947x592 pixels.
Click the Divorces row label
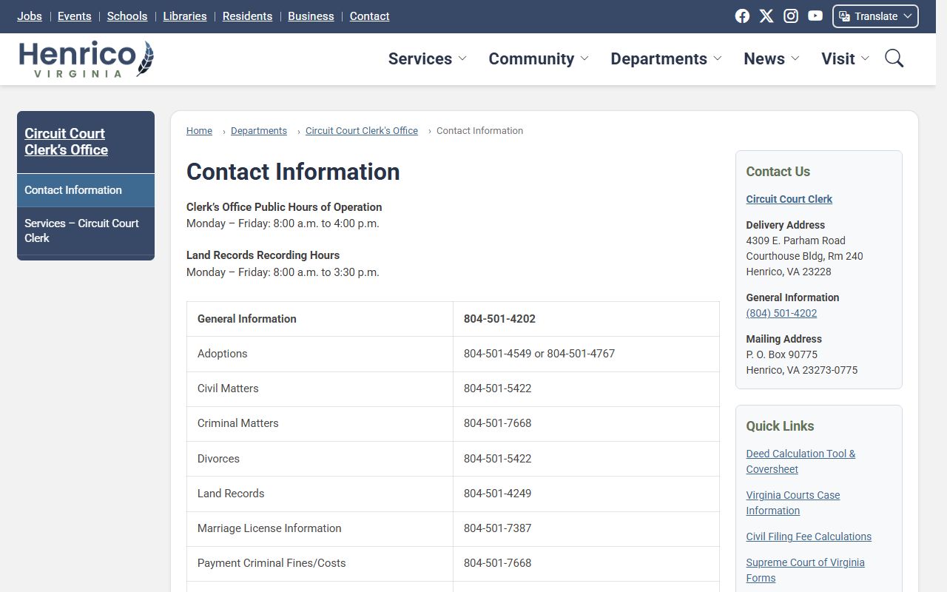218,459
